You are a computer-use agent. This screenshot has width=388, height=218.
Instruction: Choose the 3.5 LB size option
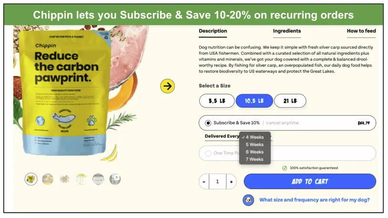pyautogui.click(x=217, y=101)
